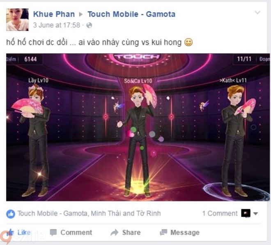Click Khue Phan's profile picture
This screenshot has height=245, width=271.
tap(17, 20)
